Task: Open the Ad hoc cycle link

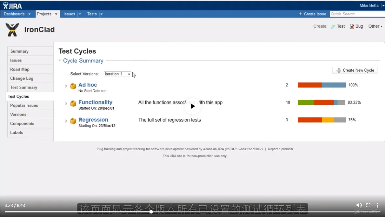Action: (x=87, y=85)
